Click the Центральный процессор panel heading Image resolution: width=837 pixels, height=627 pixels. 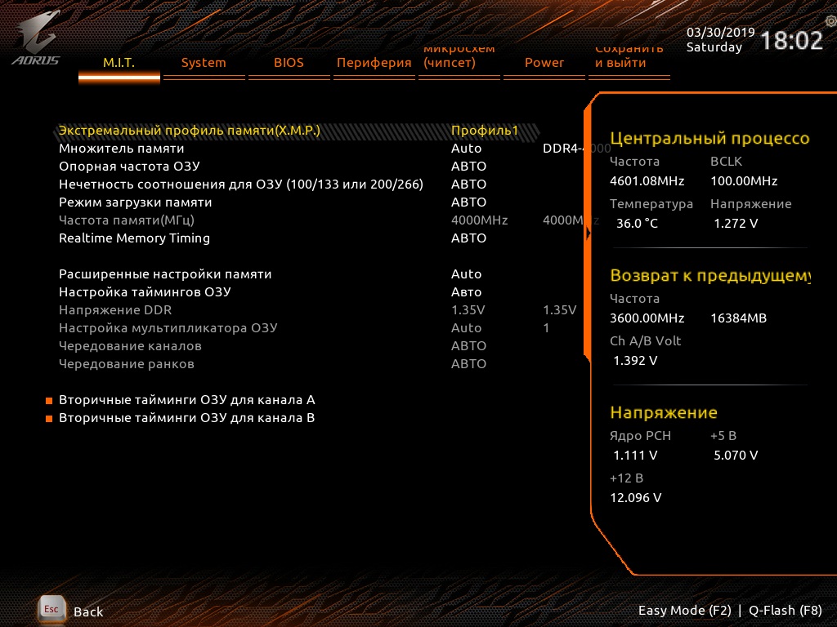click(709, 139)
